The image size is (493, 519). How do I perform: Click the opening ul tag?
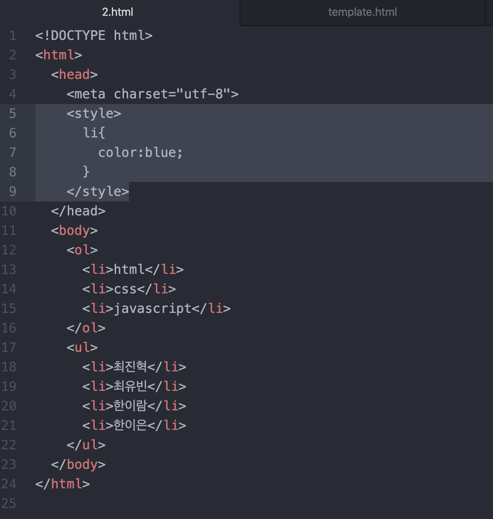click(82, 348)
